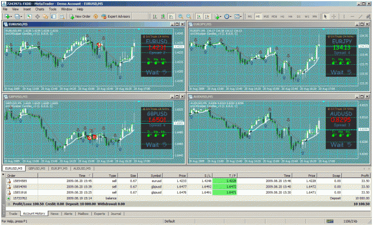Open the Alerts tab in terminal
The width and height of the screenshot is (373, 225).
(68, 214)
